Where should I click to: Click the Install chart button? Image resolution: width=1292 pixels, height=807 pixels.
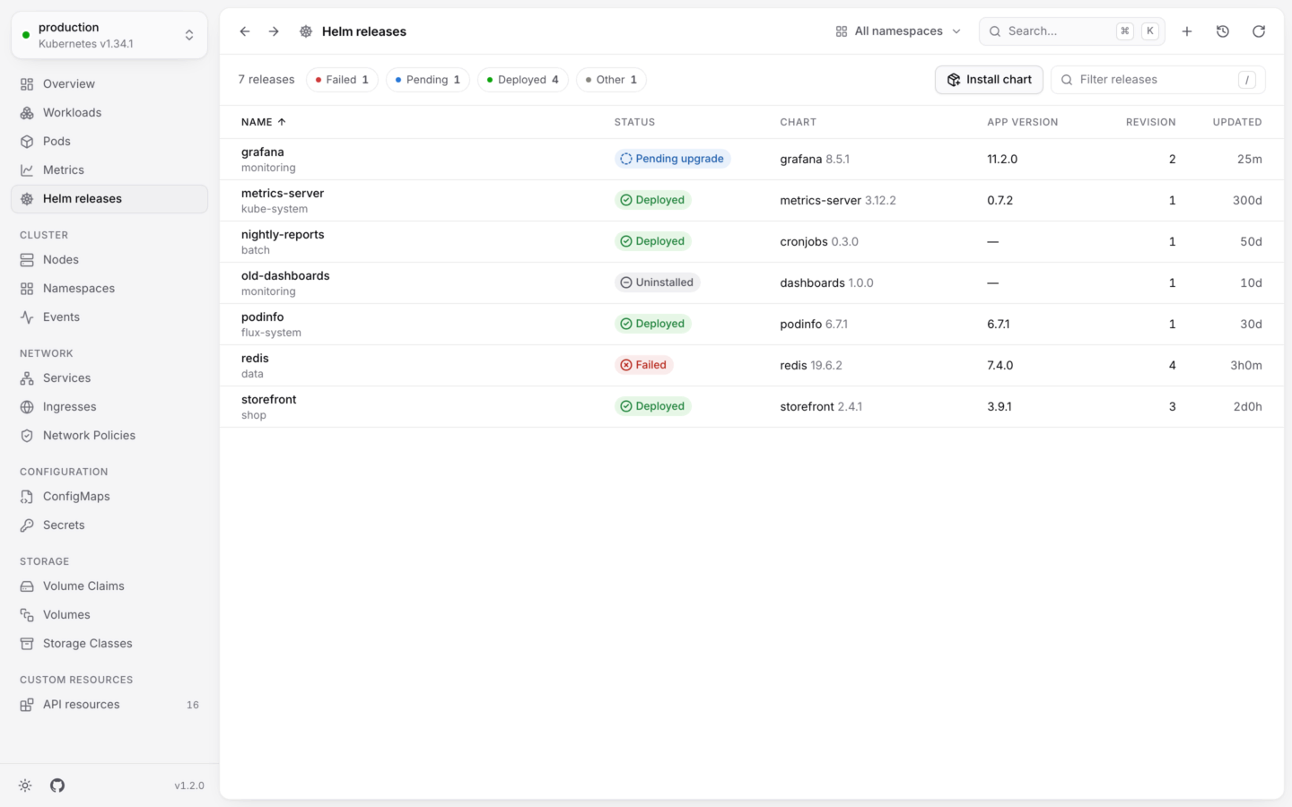(x=989, y=80)
